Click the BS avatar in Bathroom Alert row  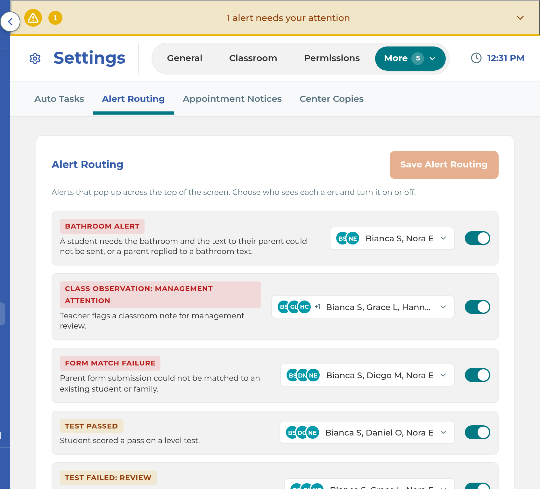pyautogui.click(x=342, y=238)
